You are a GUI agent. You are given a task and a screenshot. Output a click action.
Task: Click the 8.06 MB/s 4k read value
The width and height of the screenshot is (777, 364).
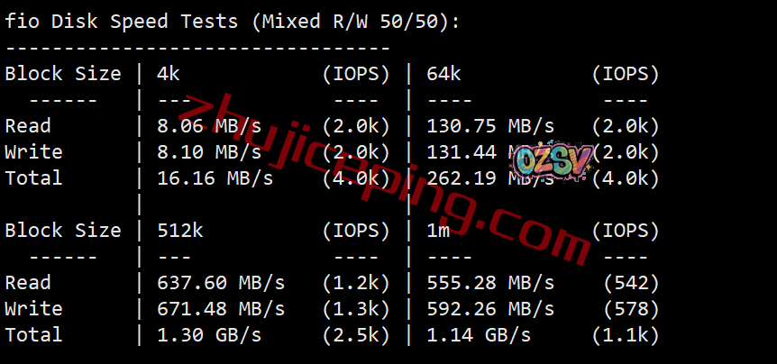(x=209, y=126)
